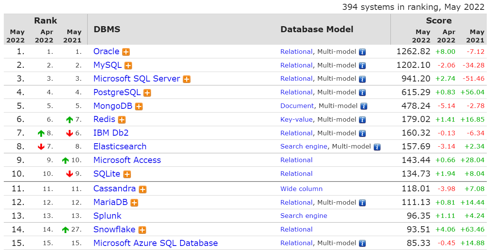Select the score value 1202.10
Viewport: 494px width, 252px height.
point(414,65)
